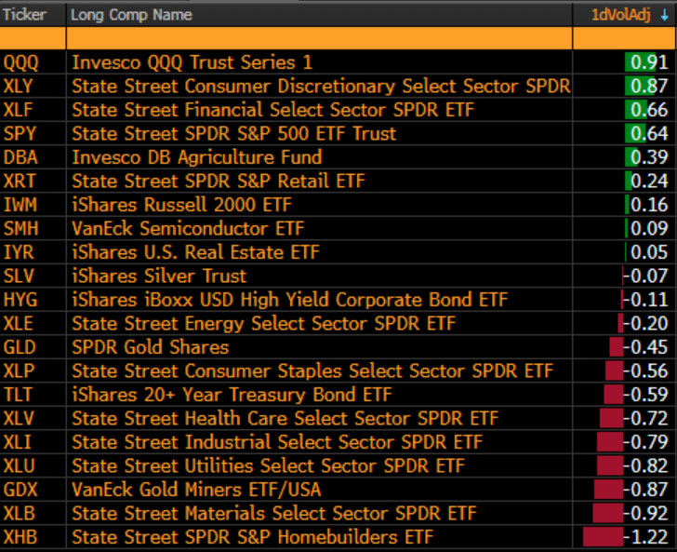Open Invesco QQQ Trust Series 1
Viewport: 677px width, 552px height.
pyautogui.click(x=192, y=62)
